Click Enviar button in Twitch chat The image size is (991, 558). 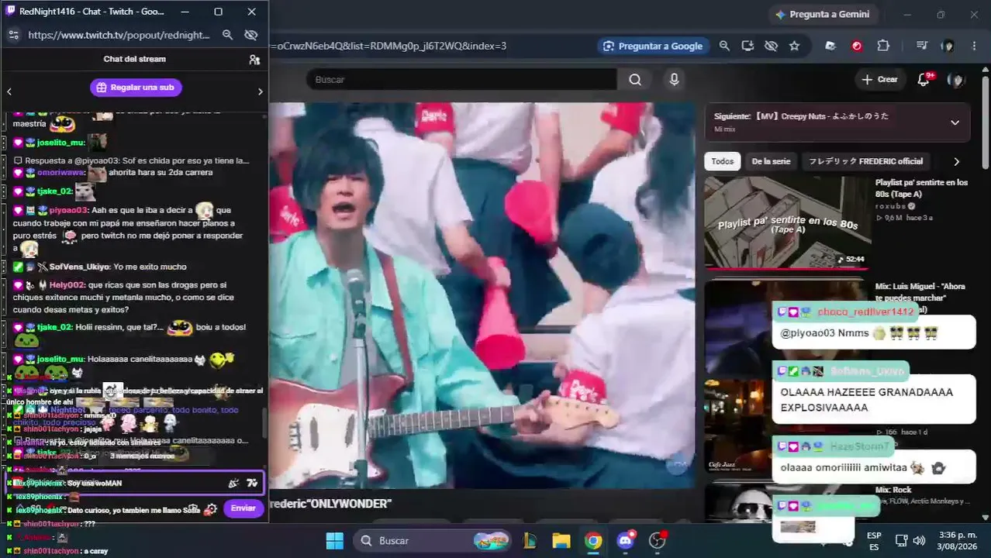[x=243, y=508]
